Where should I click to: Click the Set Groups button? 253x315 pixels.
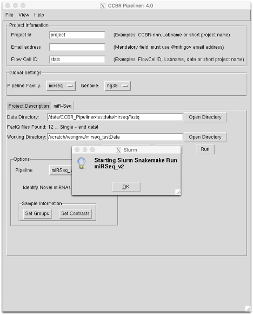(x=37, y=214)
